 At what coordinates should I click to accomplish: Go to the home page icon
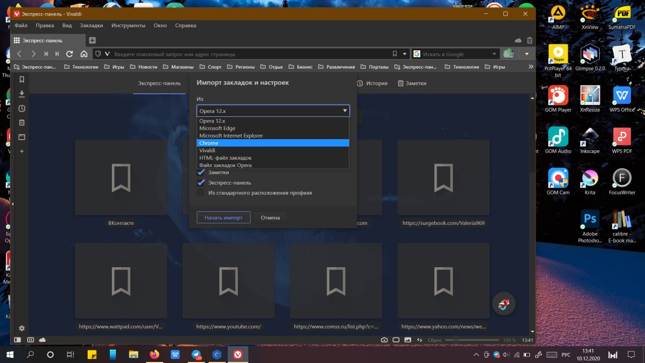pos(84,54)
